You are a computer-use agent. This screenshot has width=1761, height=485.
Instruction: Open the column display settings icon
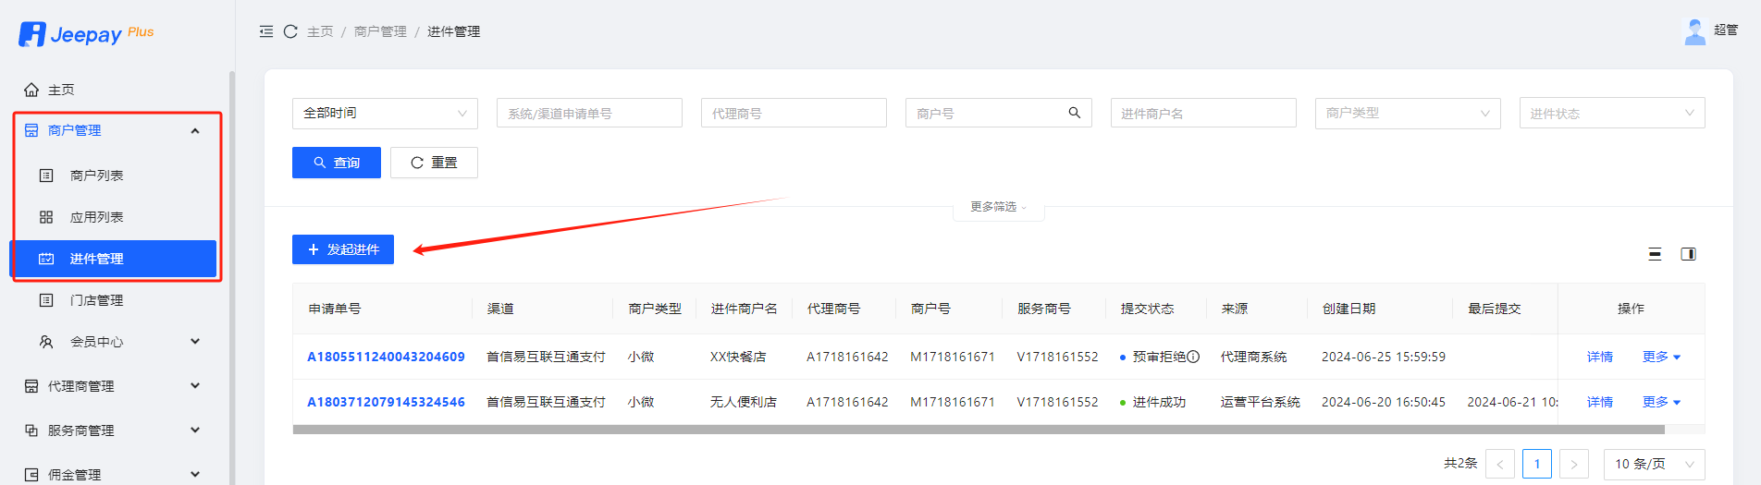[x=1688, y=254]
